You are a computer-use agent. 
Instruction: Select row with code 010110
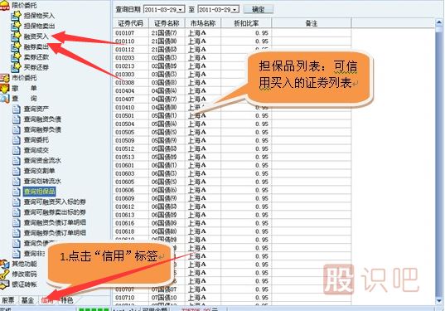tap(231, 41)
